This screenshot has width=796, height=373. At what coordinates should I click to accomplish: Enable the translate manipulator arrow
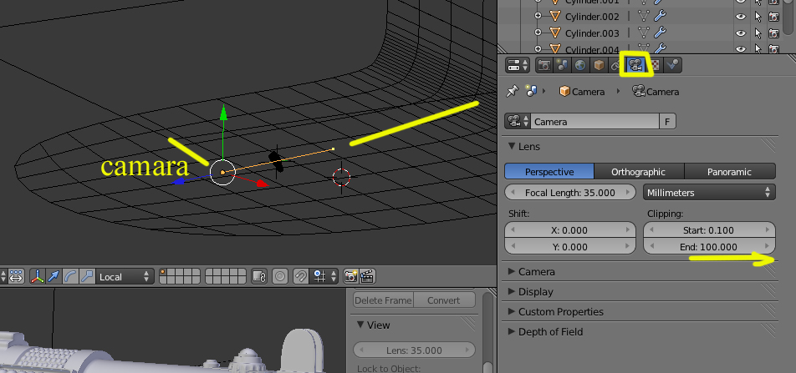54,277
